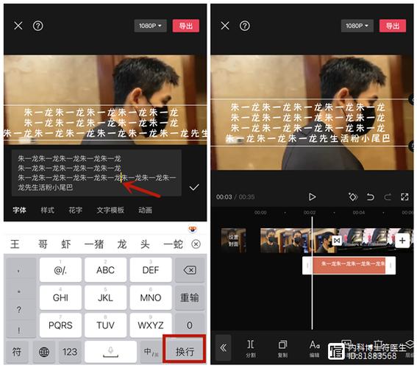Go back with double chevron button
This screenshot has width=417, height=368.
(224, 347)
